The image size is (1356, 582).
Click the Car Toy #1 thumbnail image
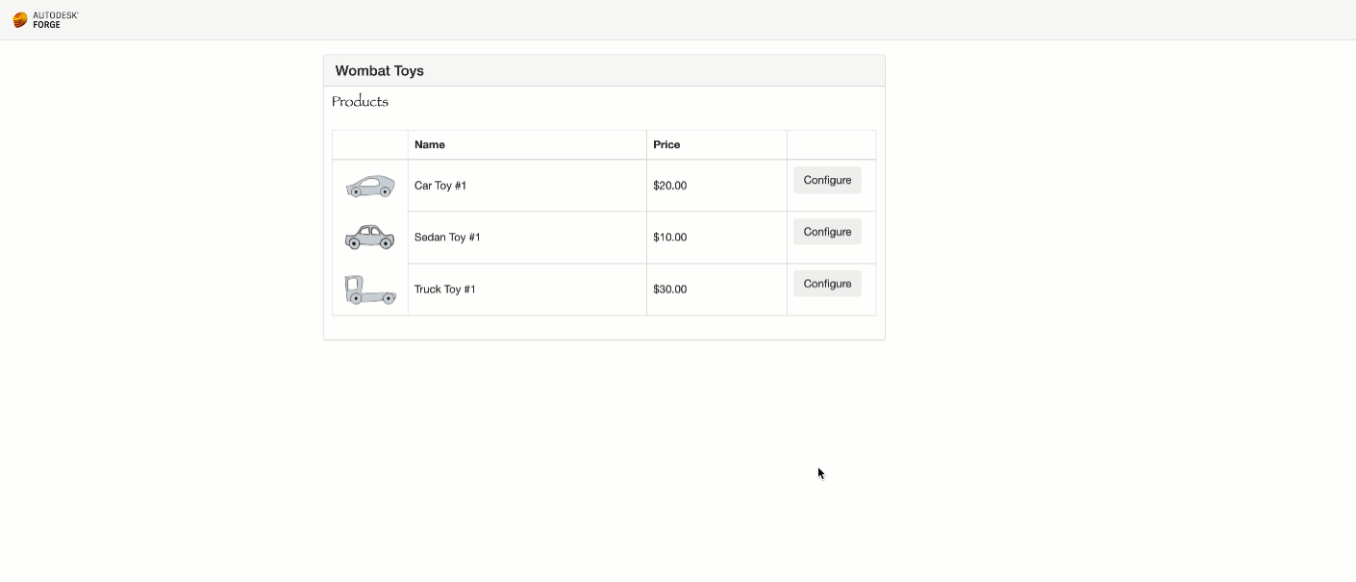coord(370,186)
